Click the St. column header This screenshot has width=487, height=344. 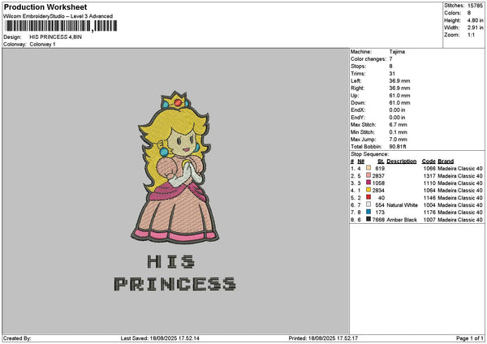pyautogui.click(x=381, y=161)
